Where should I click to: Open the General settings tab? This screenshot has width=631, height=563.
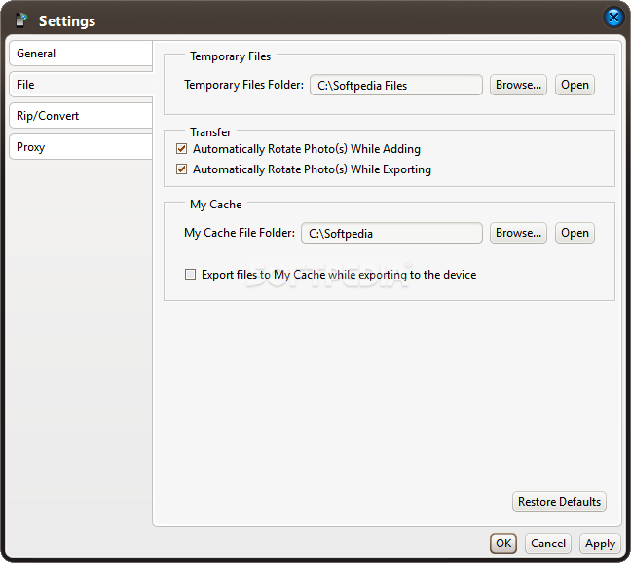pyautogui.click(x=81, y=54)
